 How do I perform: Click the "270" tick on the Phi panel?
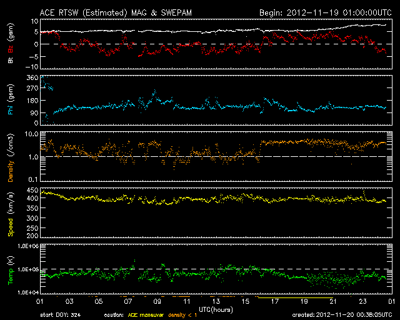coord(32,88)
